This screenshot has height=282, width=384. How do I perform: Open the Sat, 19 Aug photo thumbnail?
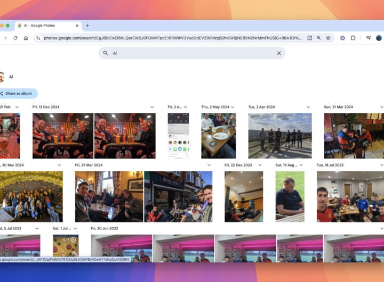click(290, 196)
